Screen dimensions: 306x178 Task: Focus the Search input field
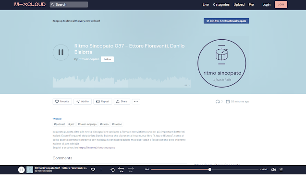click(69, 4)
